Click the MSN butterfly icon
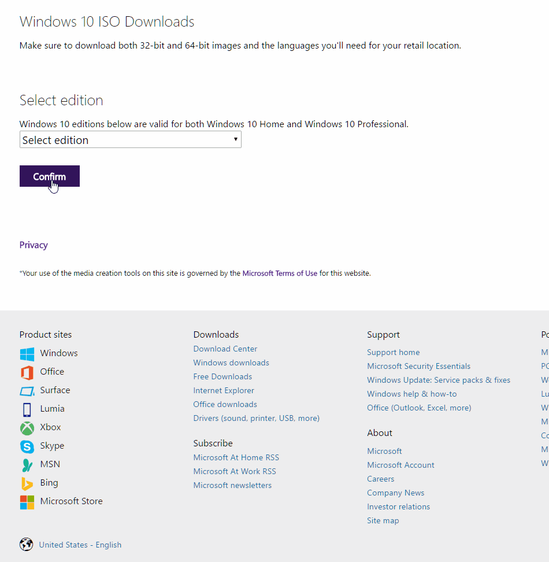The width and height of the screenshot is (549, 562). [26, 464]
